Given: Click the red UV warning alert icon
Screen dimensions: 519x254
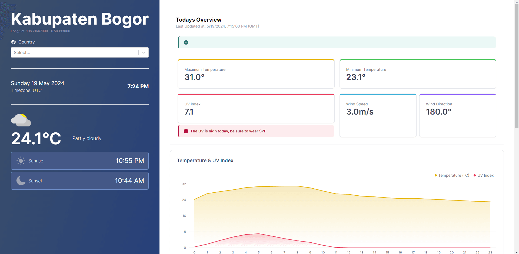Looking at the screenshot, I should (x=186, y=131).
